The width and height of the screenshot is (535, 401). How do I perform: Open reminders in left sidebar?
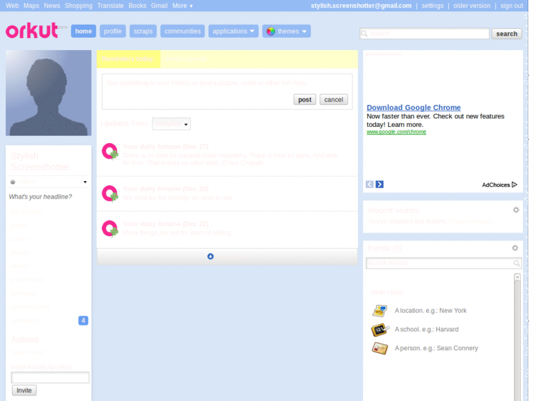[x=25, y=321]
